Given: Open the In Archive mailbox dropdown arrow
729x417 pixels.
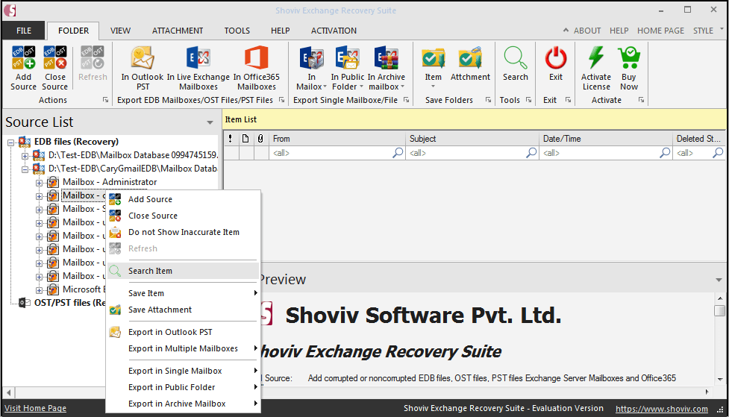Looking at the screenshot, I should 403,87.
